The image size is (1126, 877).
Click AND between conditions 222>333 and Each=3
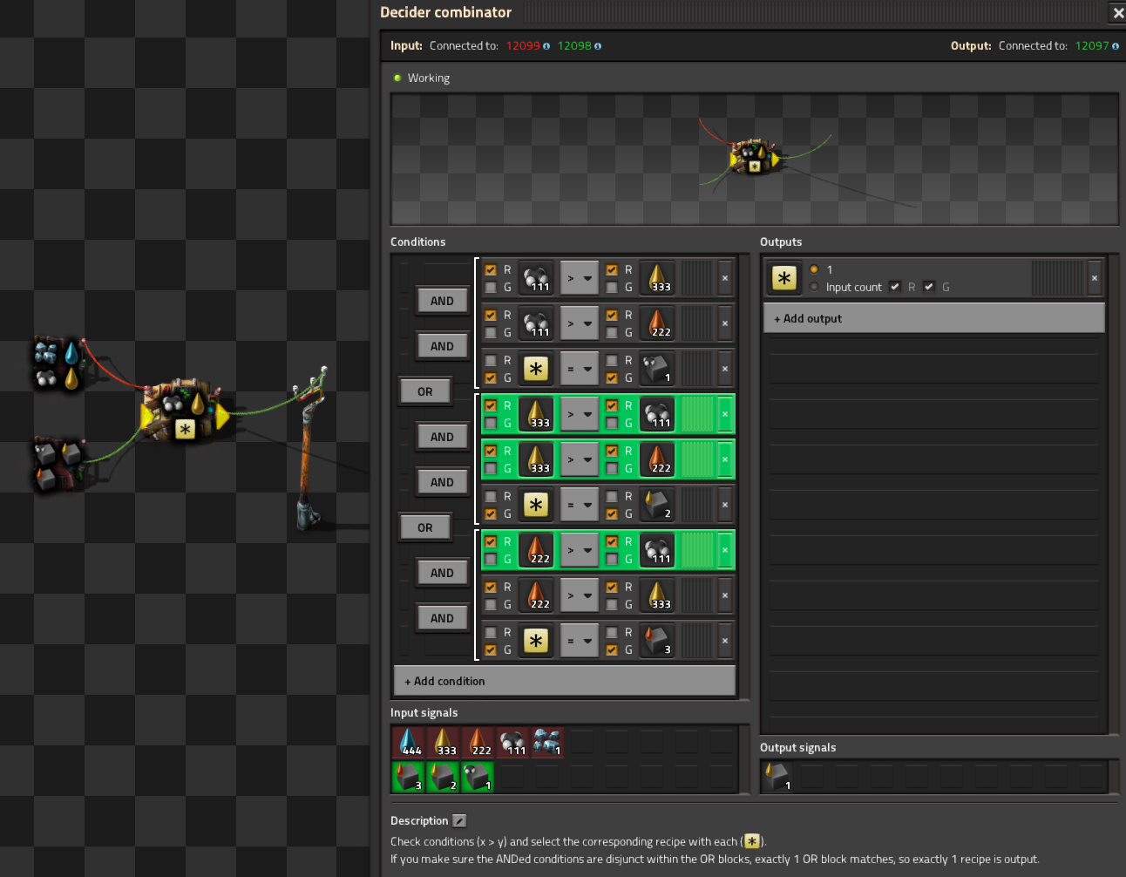click(x=442, y=618)
